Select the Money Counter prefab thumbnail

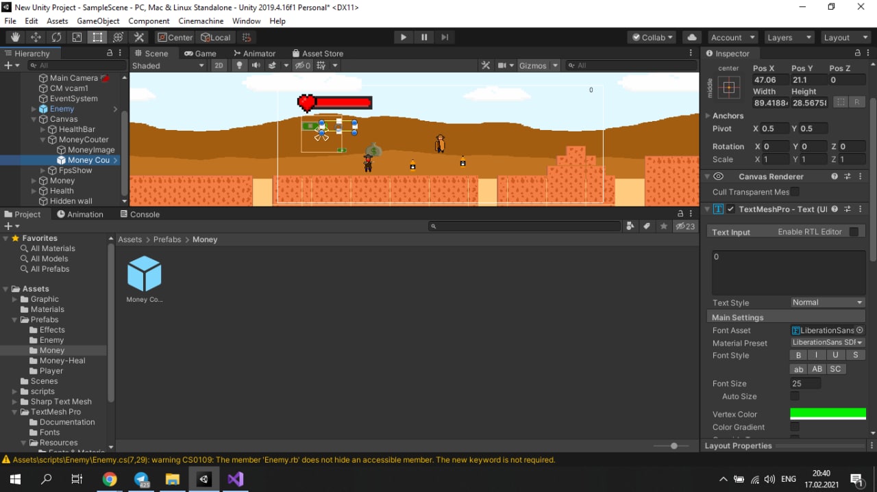[x=145, y=274]
